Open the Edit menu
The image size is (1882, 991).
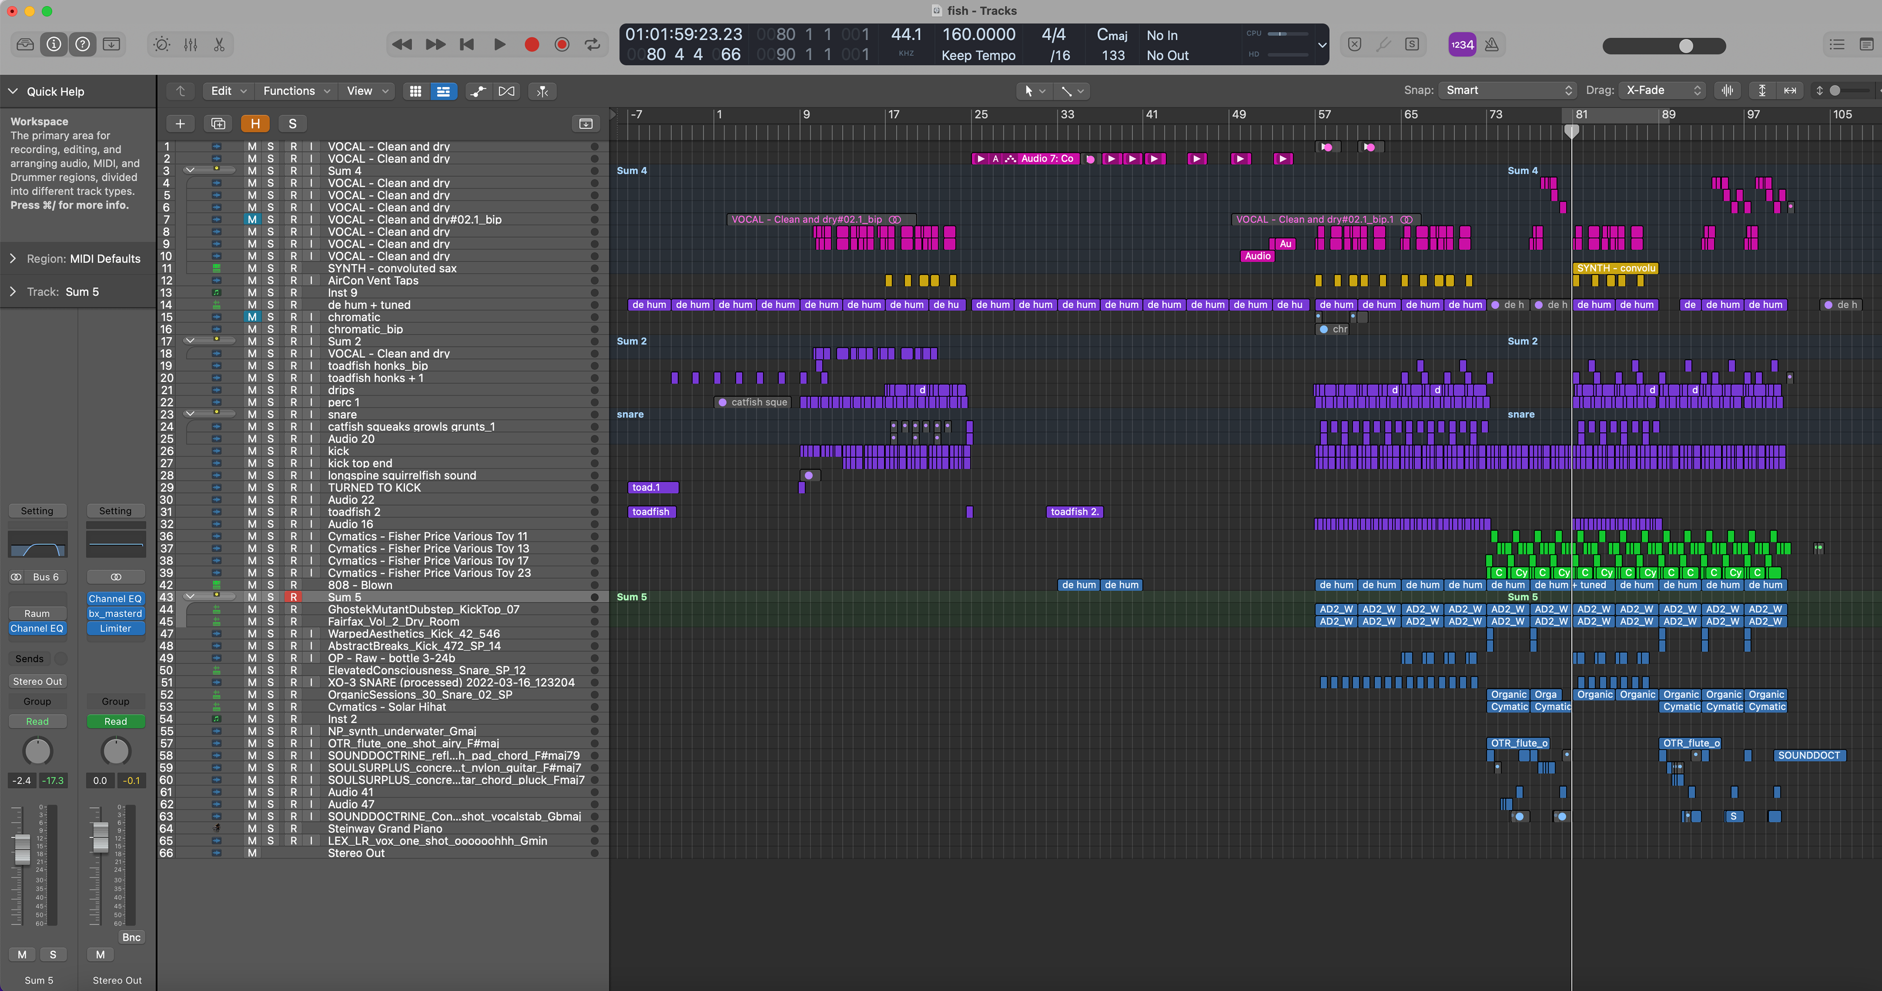[x=229, y=91]
